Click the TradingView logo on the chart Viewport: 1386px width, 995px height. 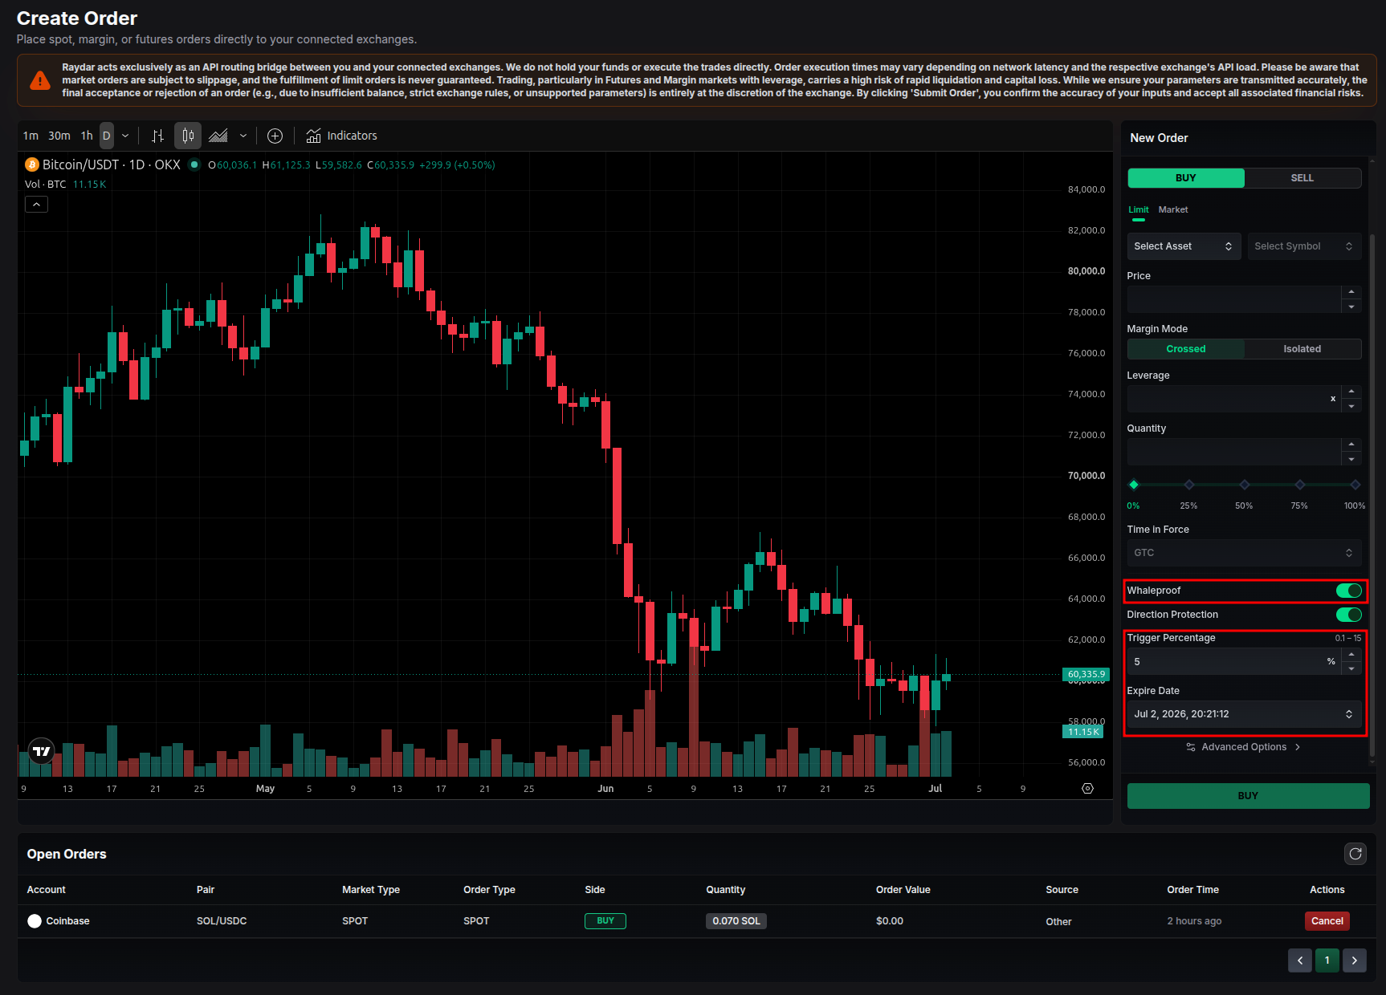tap(42, 751)
